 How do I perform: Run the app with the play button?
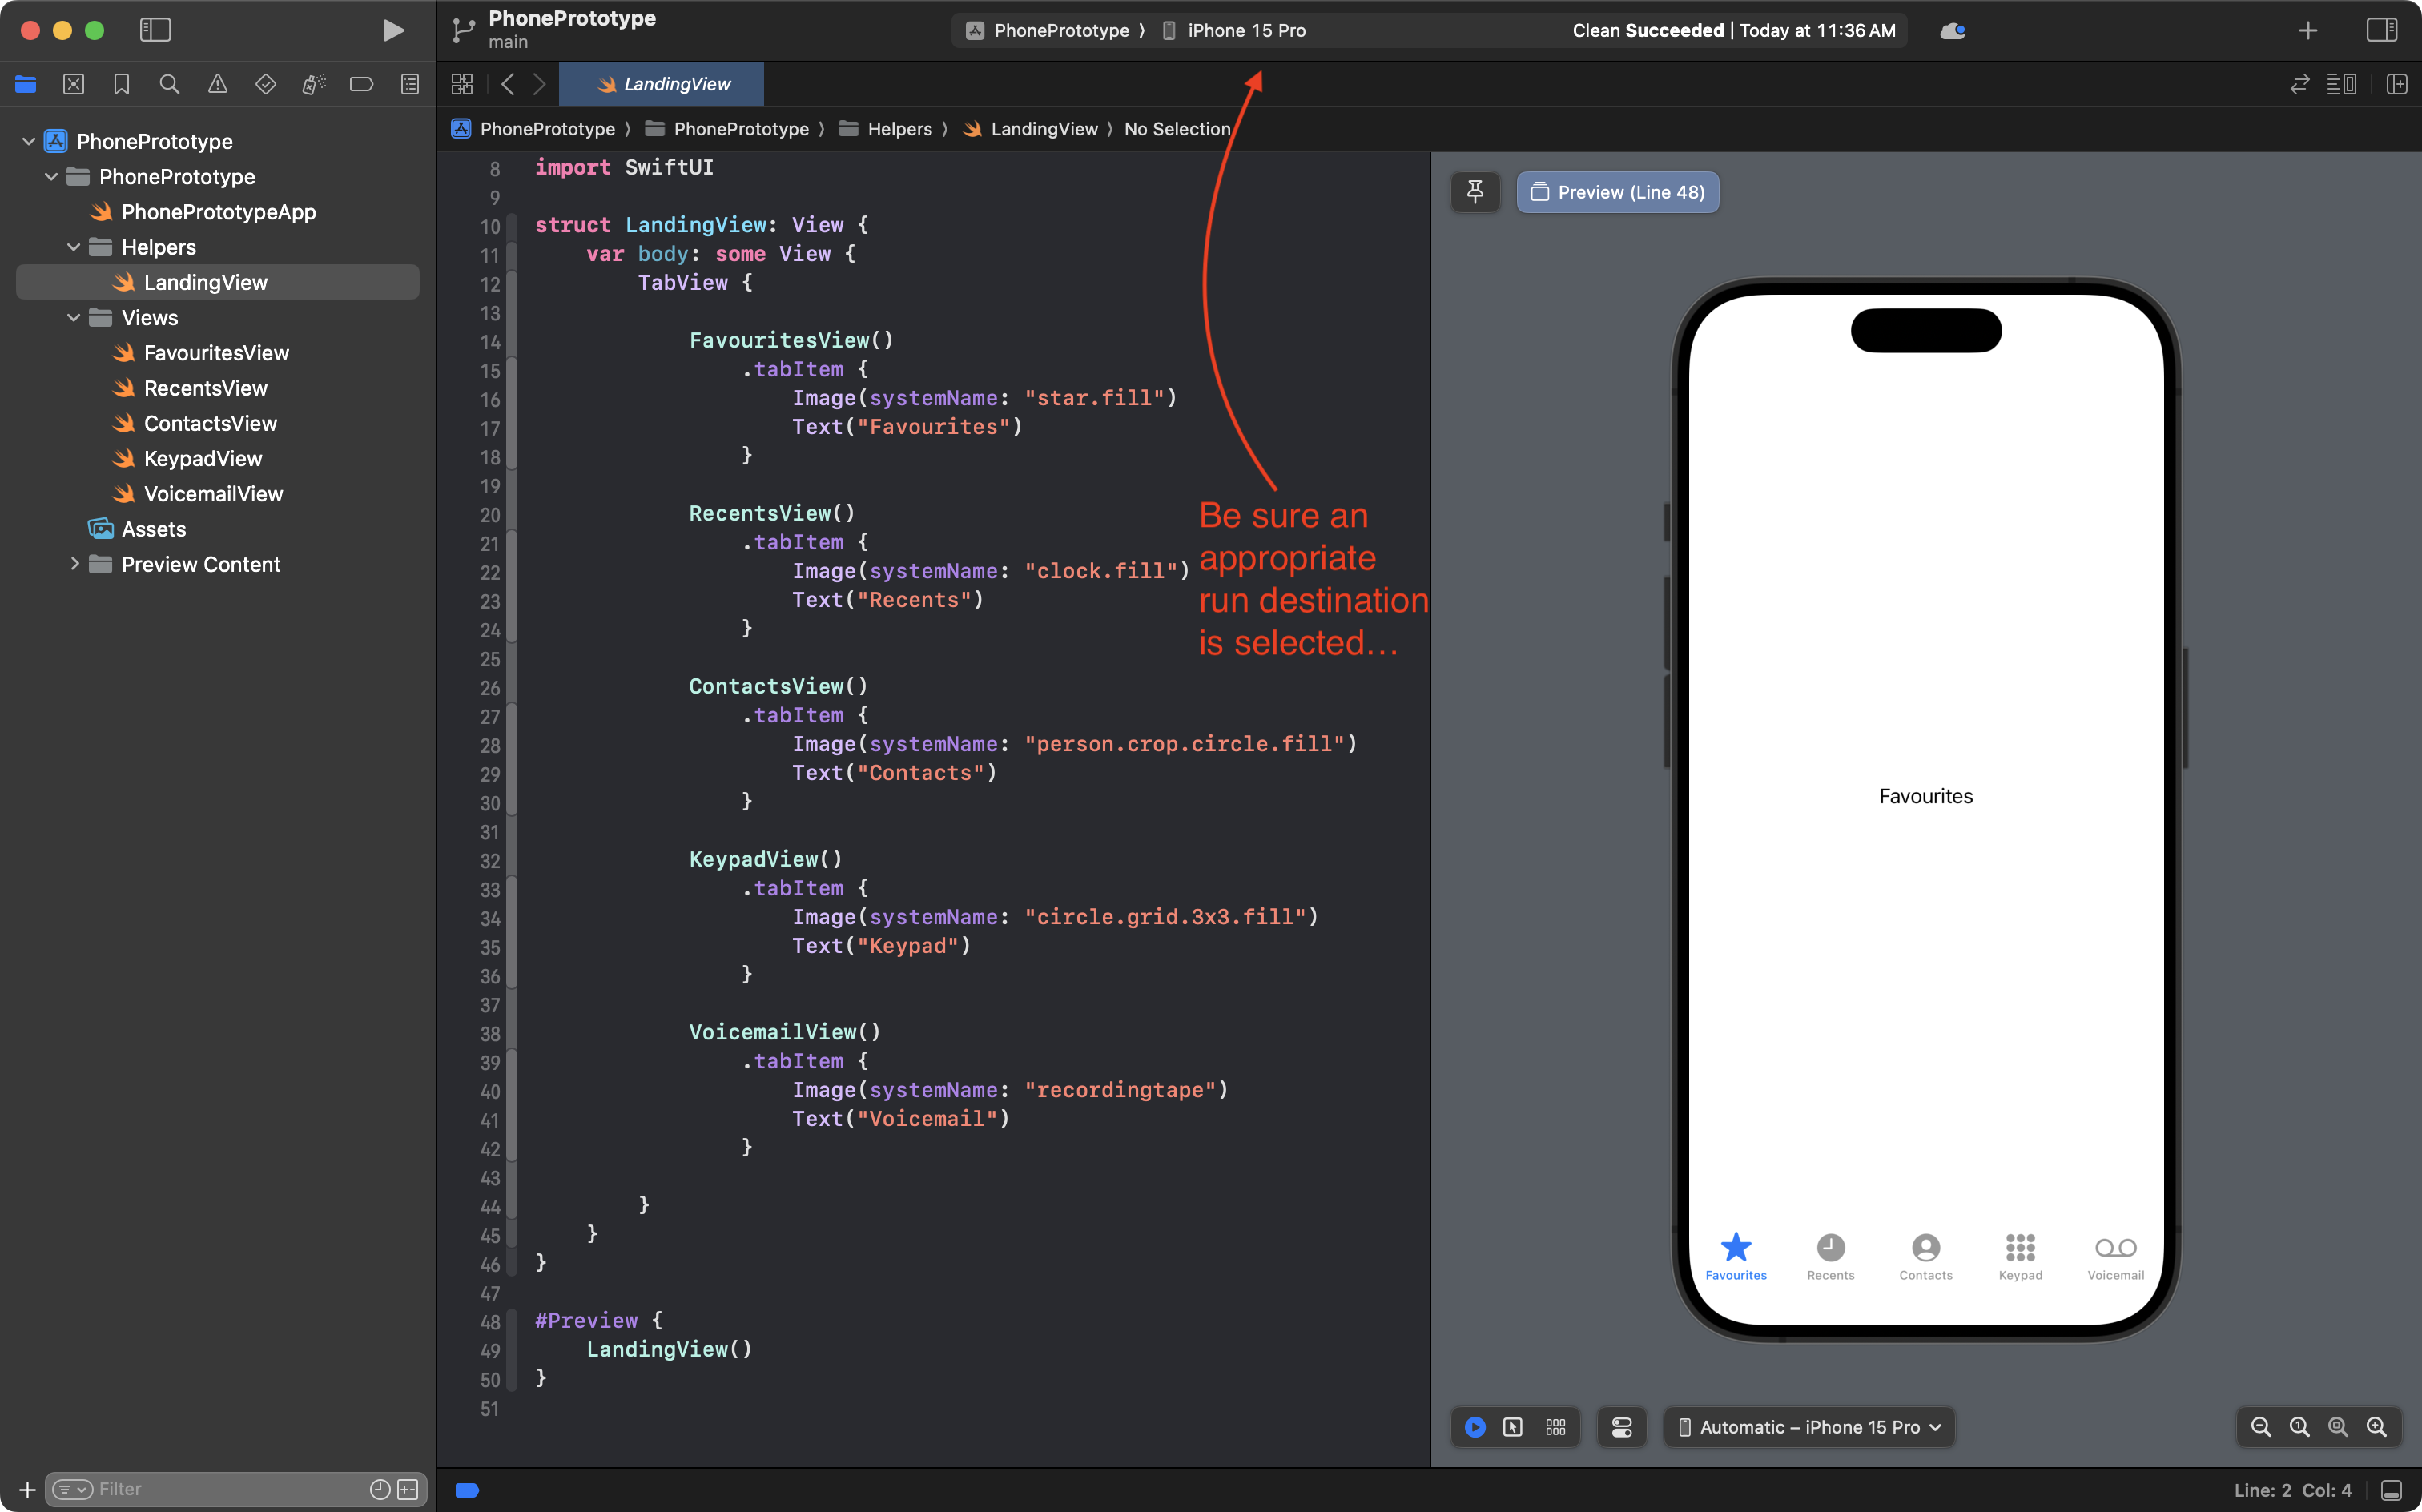[392, 30]
